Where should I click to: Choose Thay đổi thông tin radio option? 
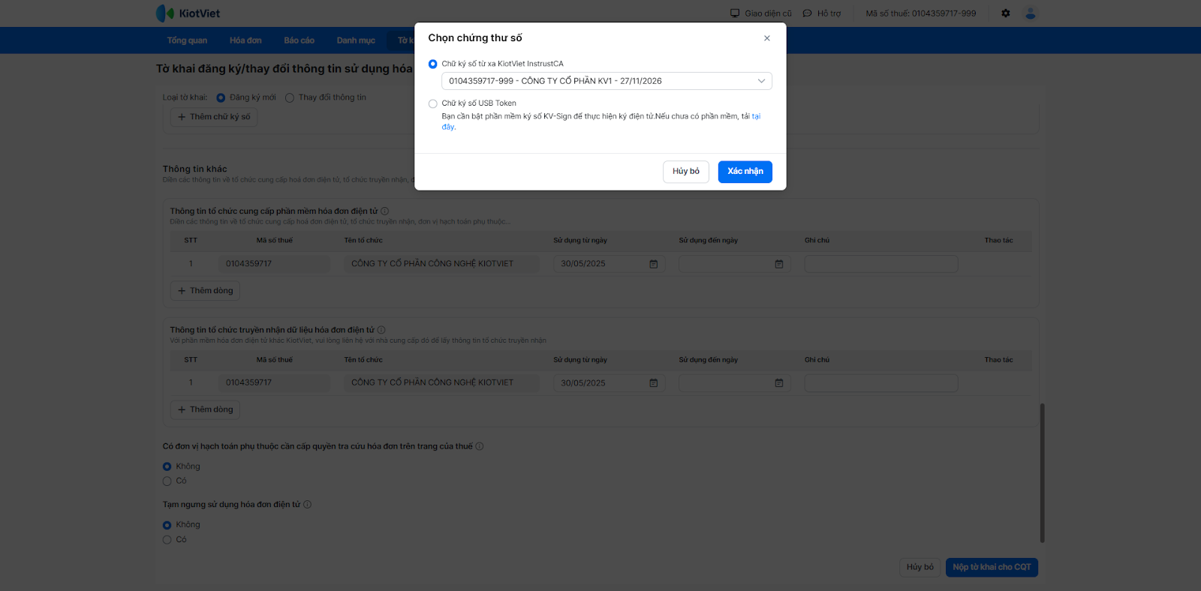[290, 98]
